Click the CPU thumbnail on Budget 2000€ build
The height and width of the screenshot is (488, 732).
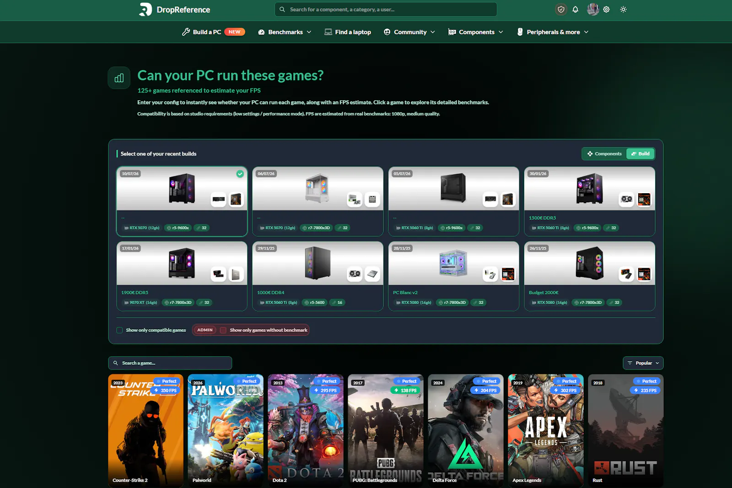coord(644,274)
